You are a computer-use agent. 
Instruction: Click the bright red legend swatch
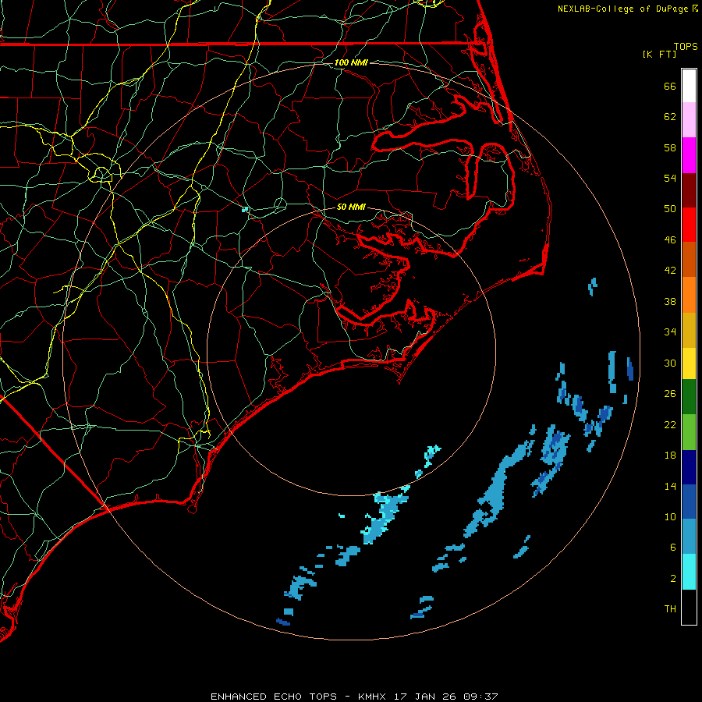[x=689, y=225]
